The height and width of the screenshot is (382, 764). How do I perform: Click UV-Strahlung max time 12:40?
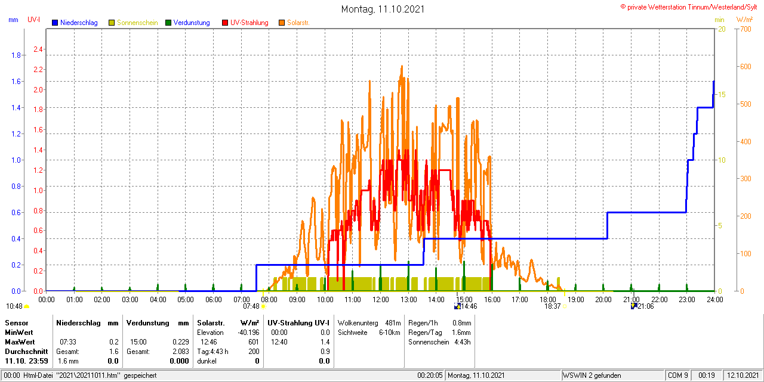(x=279, y=342)
